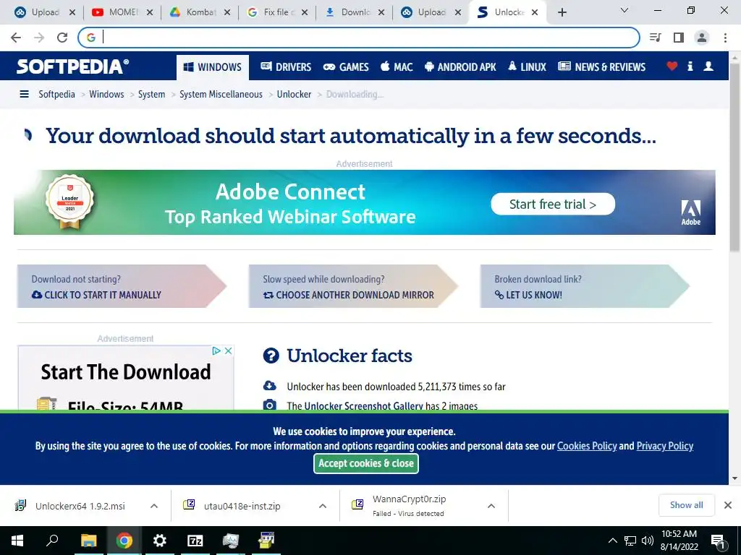Image resolution: width=741 pixels, height=555 pixels.
Task: Open Windows Start menu
Action: pyautogui.click(x=17, y=541)
